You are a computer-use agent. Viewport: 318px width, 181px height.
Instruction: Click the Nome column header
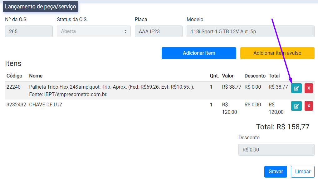pyautogui.click(x=36, y=76)
